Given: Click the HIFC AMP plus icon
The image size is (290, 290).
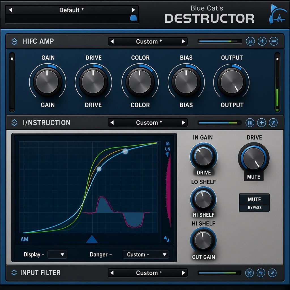Looking at the screenshot, I should click(x=262, y=41).
